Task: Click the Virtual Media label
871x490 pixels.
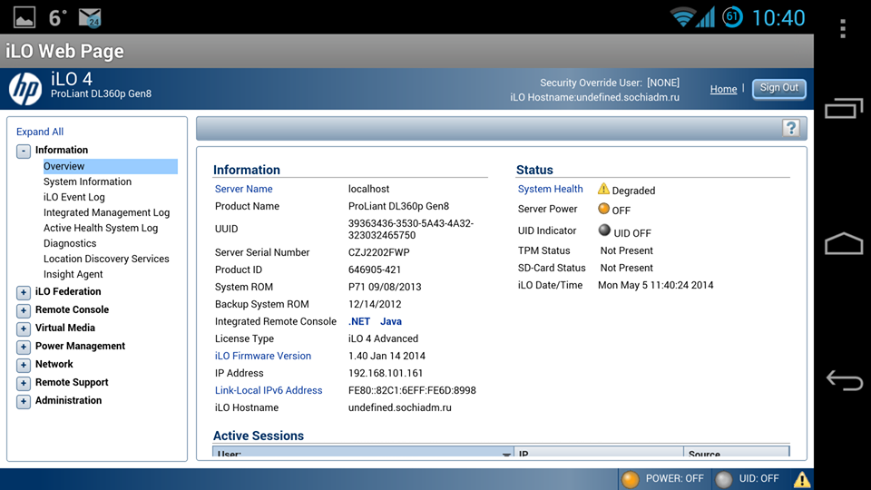Action: (x=65, y=328)
